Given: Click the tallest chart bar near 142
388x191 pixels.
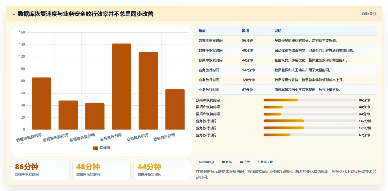Looking at the screenshot, I should (122, 86).
